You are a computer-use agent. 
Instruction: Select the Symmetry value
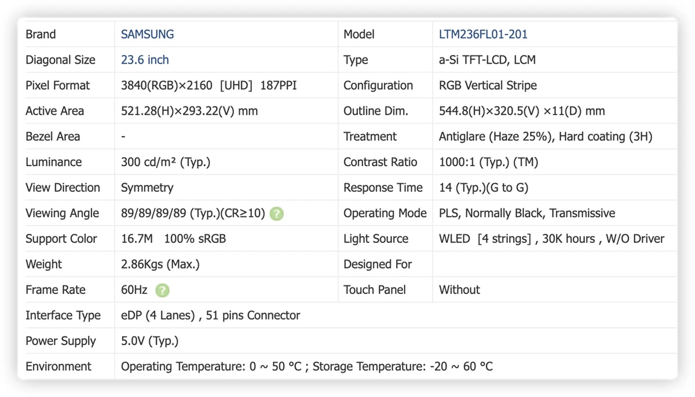pyautogui.click(x=147, y=188)
